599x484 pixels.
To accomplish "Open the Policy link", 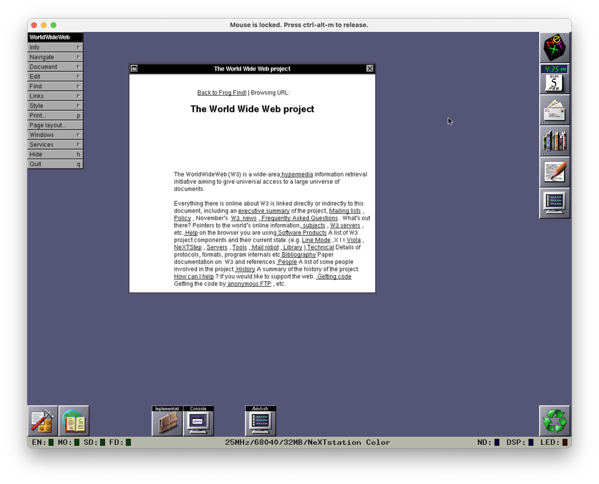I will [182, 218].
